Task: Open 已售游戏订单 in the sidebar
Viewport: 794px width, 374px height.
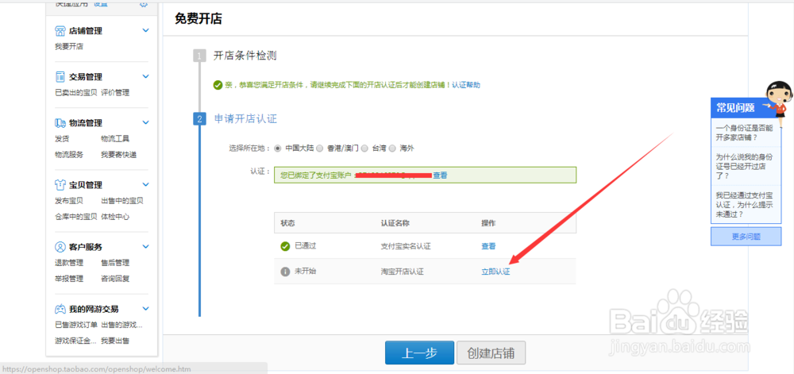Action: tap(76, 325)
